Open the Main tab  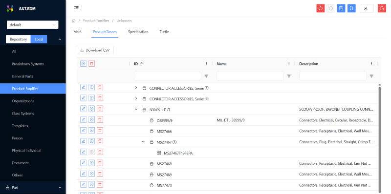point(77,32)
